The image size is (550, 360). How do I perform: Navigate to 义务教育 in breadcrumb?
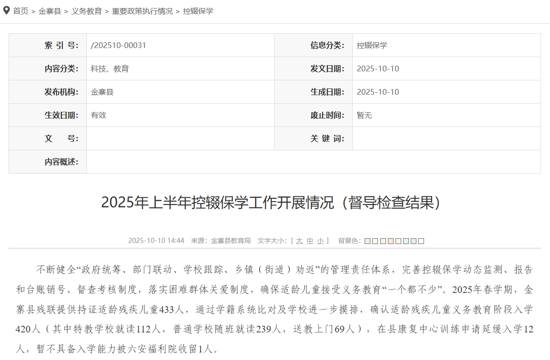[87, 11]
